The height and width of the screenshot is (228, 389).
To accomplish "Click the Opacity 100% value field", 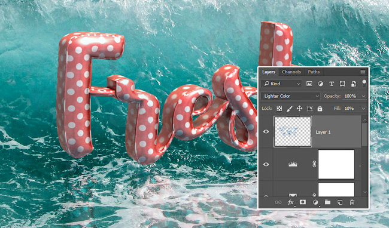I will (351, 96).
